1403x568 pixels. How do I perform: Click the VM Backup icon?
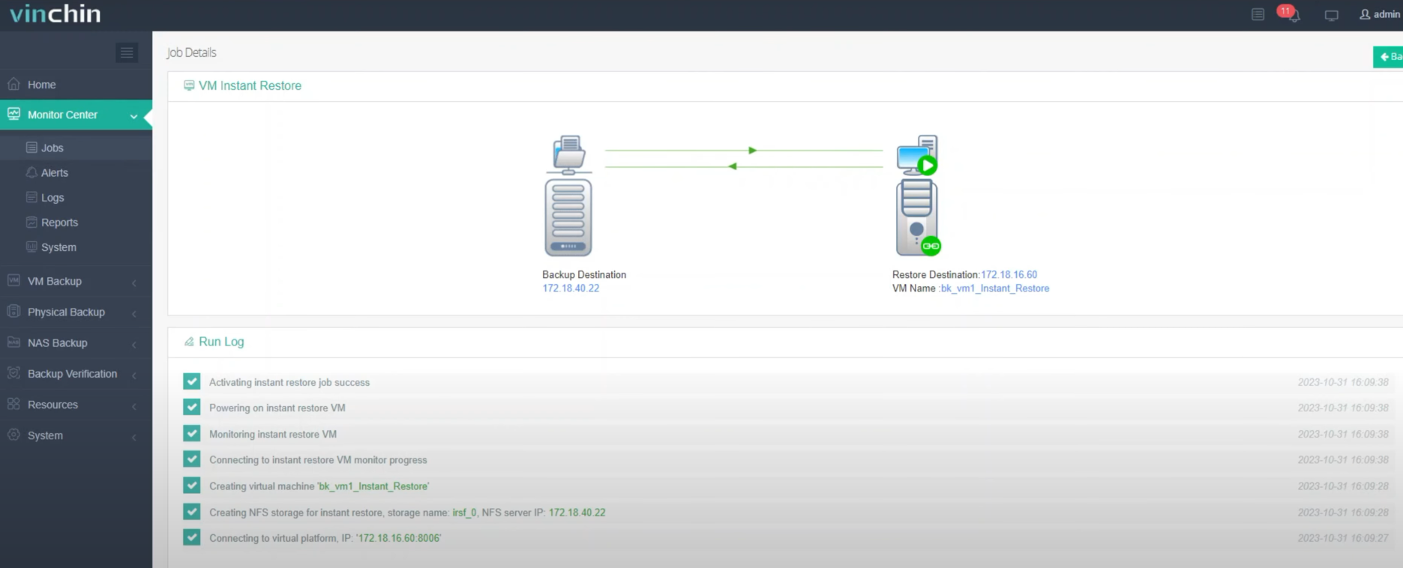click(13, 280)
